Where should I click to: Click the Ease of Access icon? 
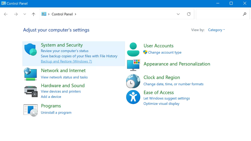click(x=133, y=97)
